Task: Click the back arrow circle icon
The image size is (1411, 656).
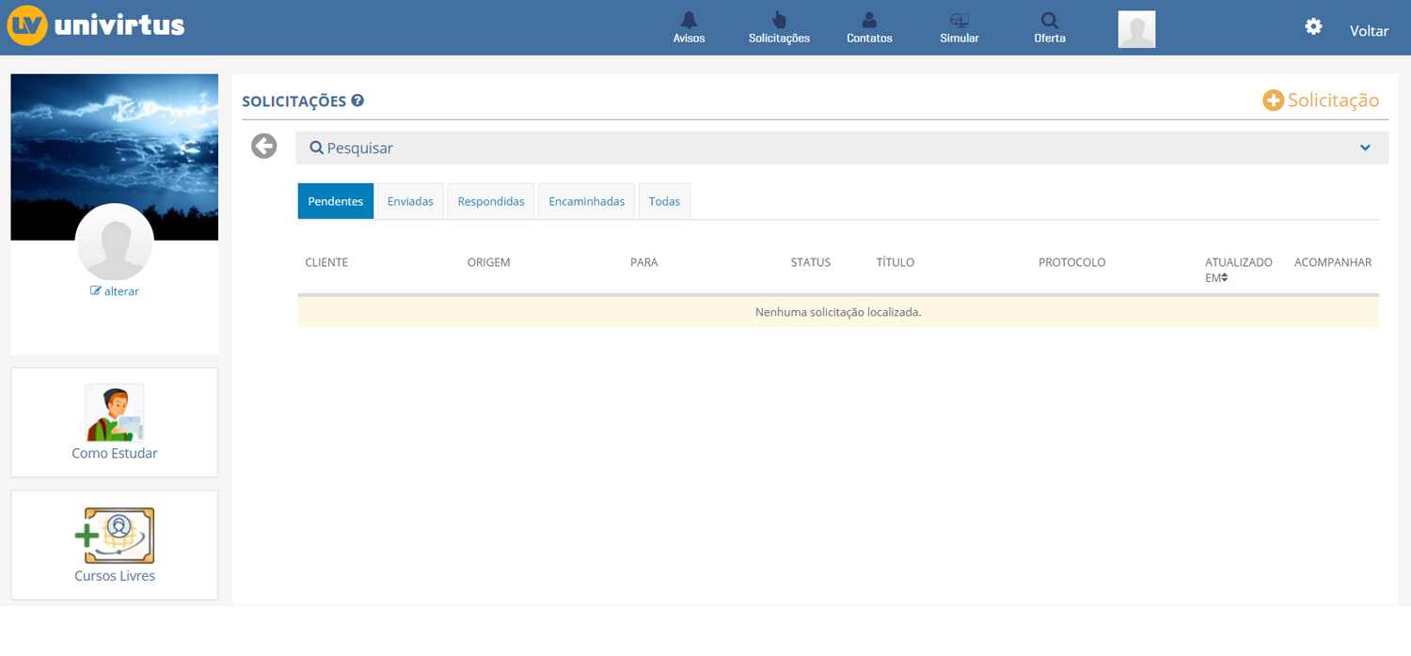Action: (264, 146)
